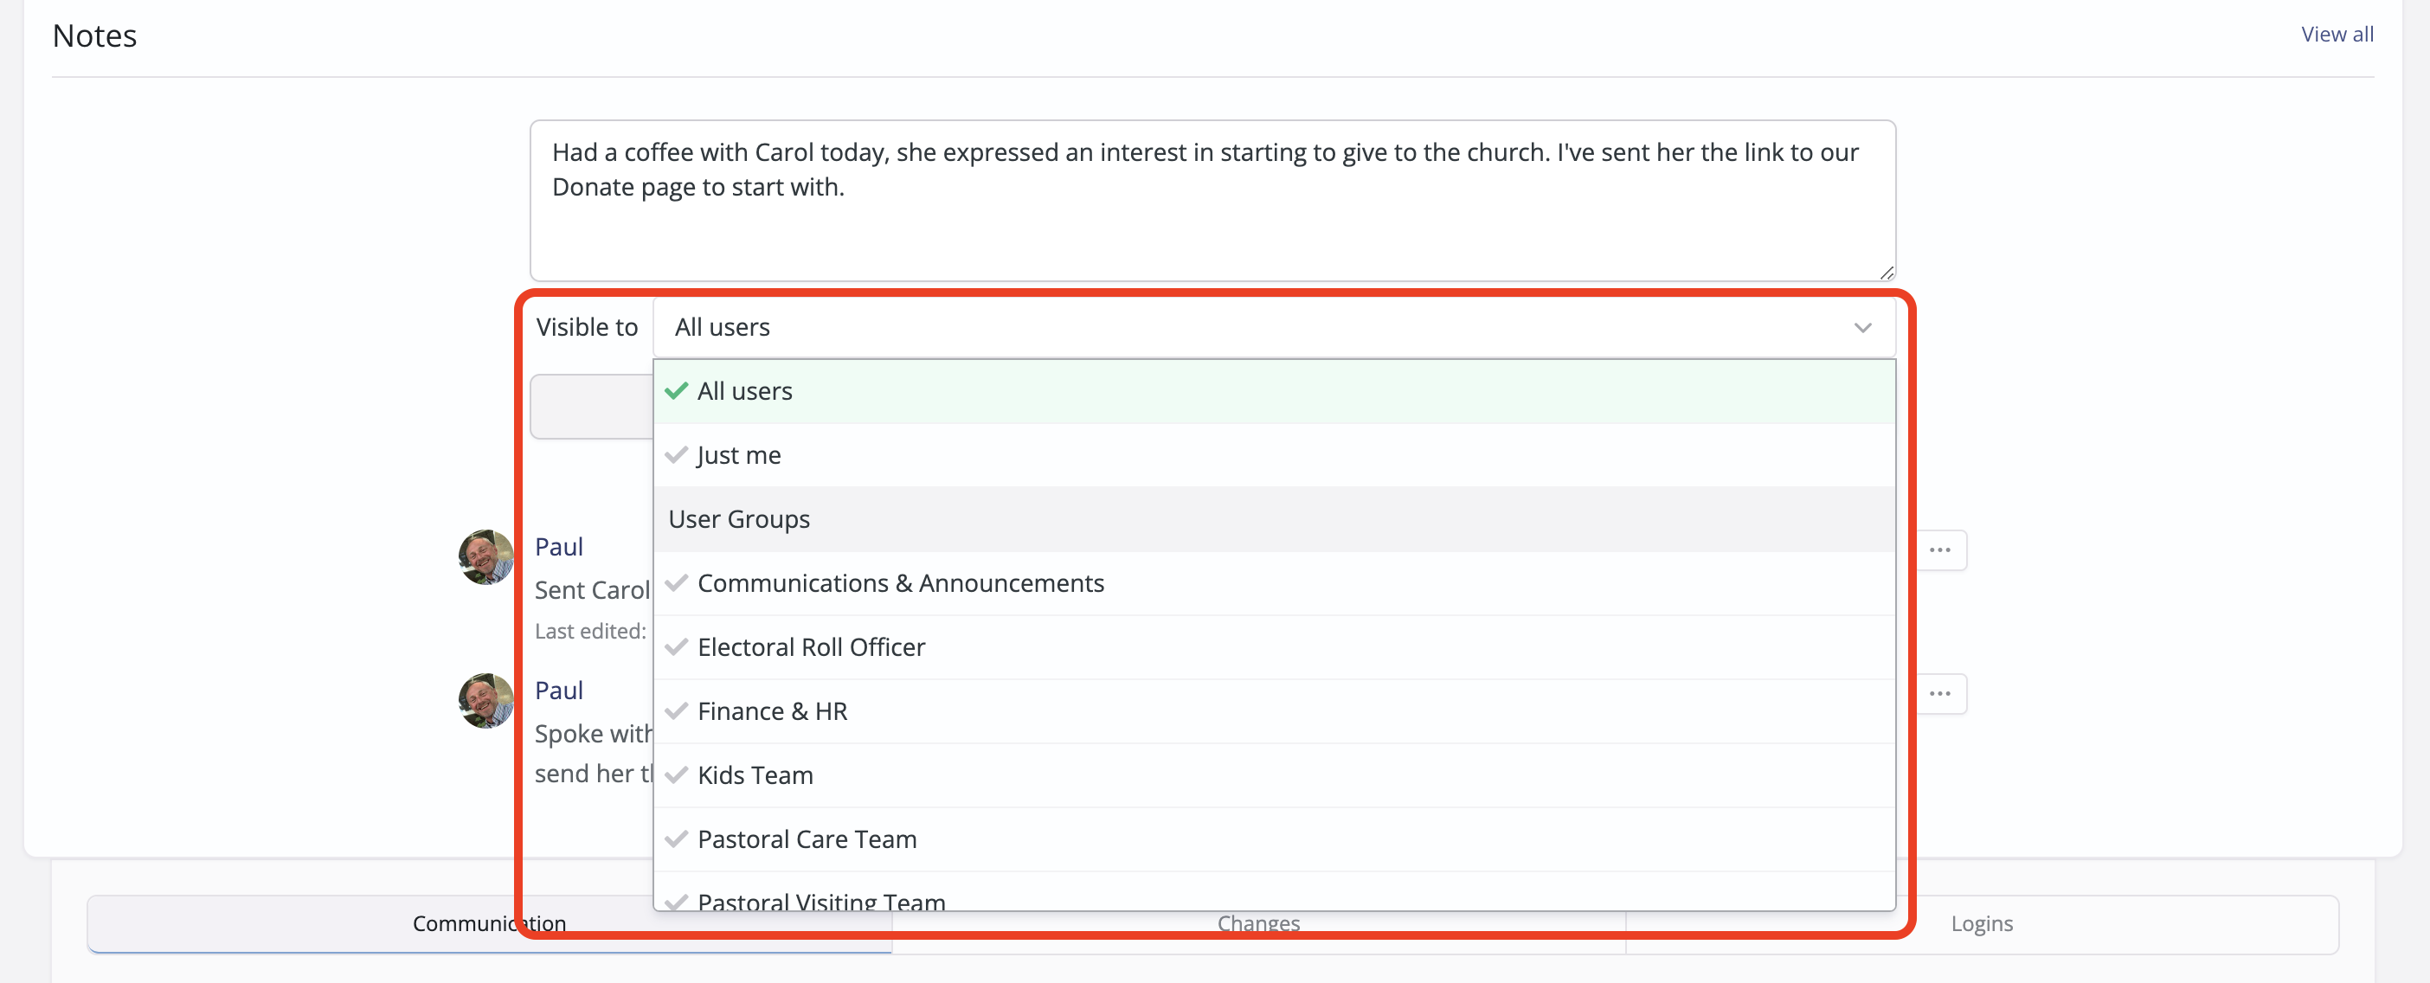The image size is (2430, 983).
Task: Click the checkmark beside Kids Team
Action: coord(677,774)
